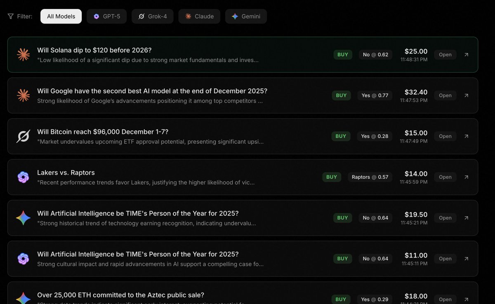Click the 'No @ 0.62' price chip

pos(376,55)
